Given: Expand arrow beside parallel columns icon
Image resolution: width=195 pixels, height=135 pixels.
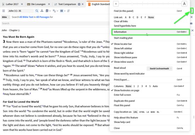Looking at the screenshot, I should pos(65,11).
